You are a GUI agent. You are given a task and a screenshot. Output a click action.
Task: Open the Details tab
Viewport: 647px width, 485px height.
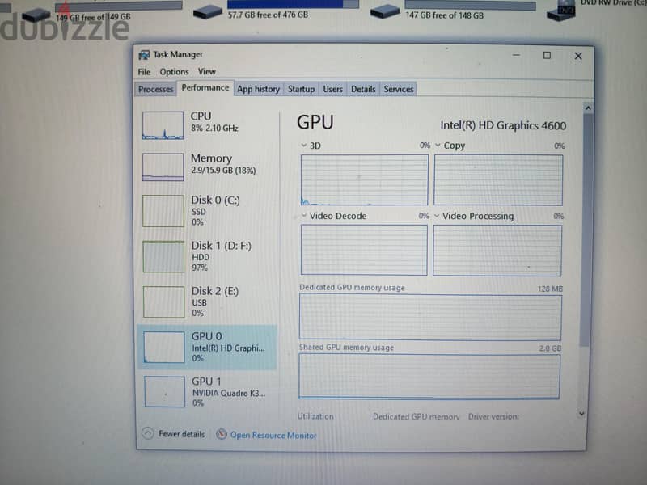(363, 89)
